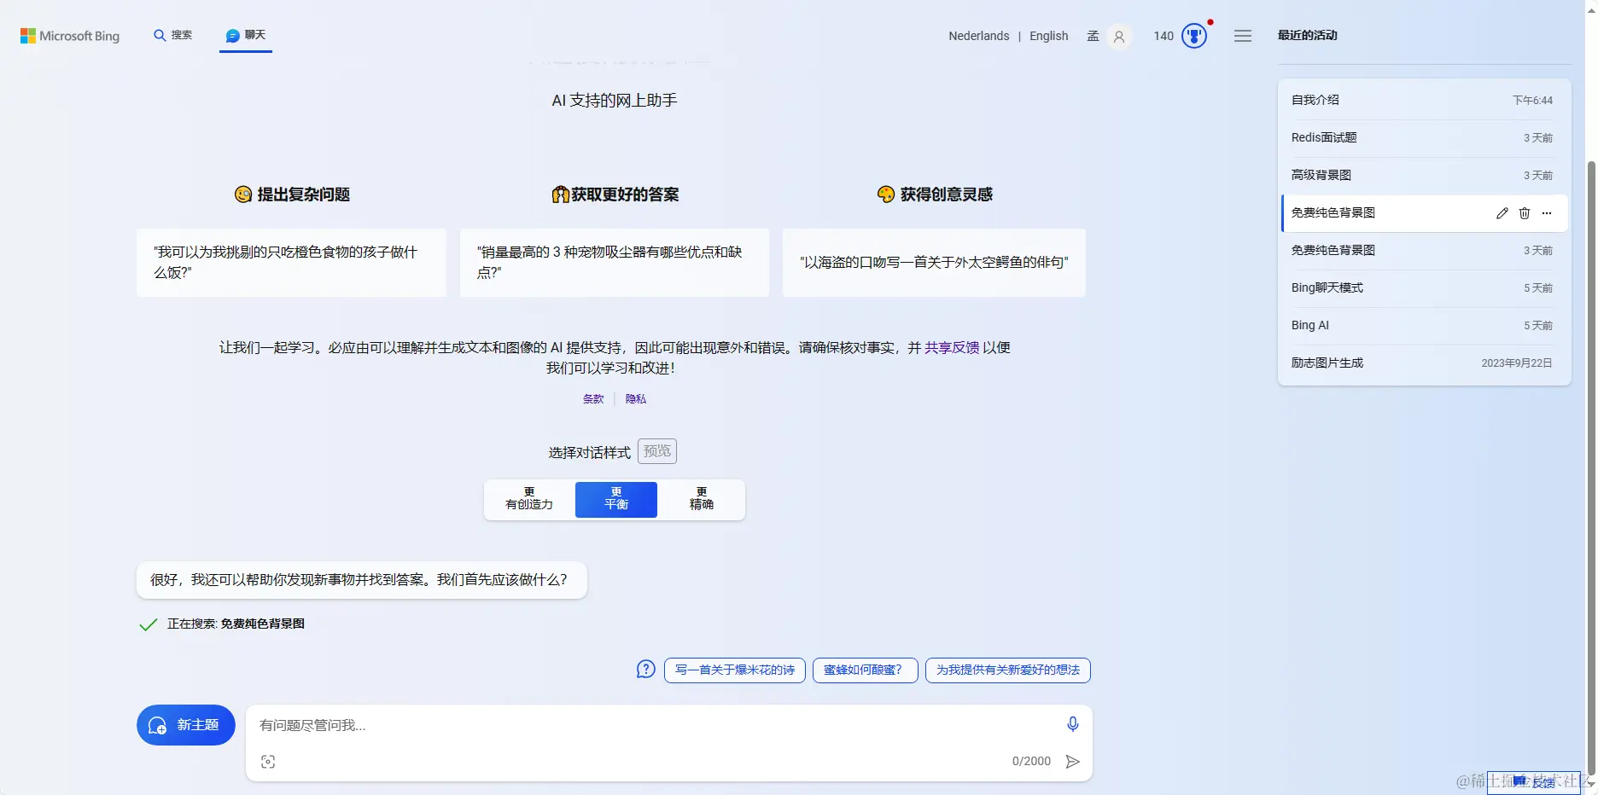Switch language to Nederlands

tap(978, 36)
